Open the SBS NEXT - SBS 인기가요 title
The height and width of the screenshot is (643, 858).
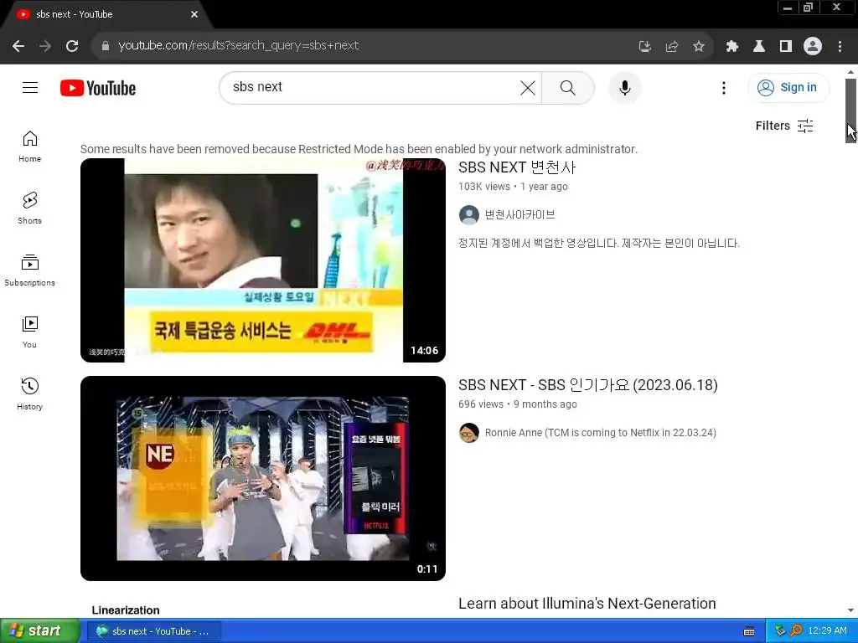588,385
